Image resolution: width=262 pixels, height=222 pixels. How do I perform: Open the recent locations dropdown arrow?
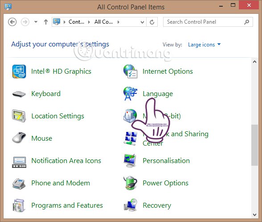36,22
